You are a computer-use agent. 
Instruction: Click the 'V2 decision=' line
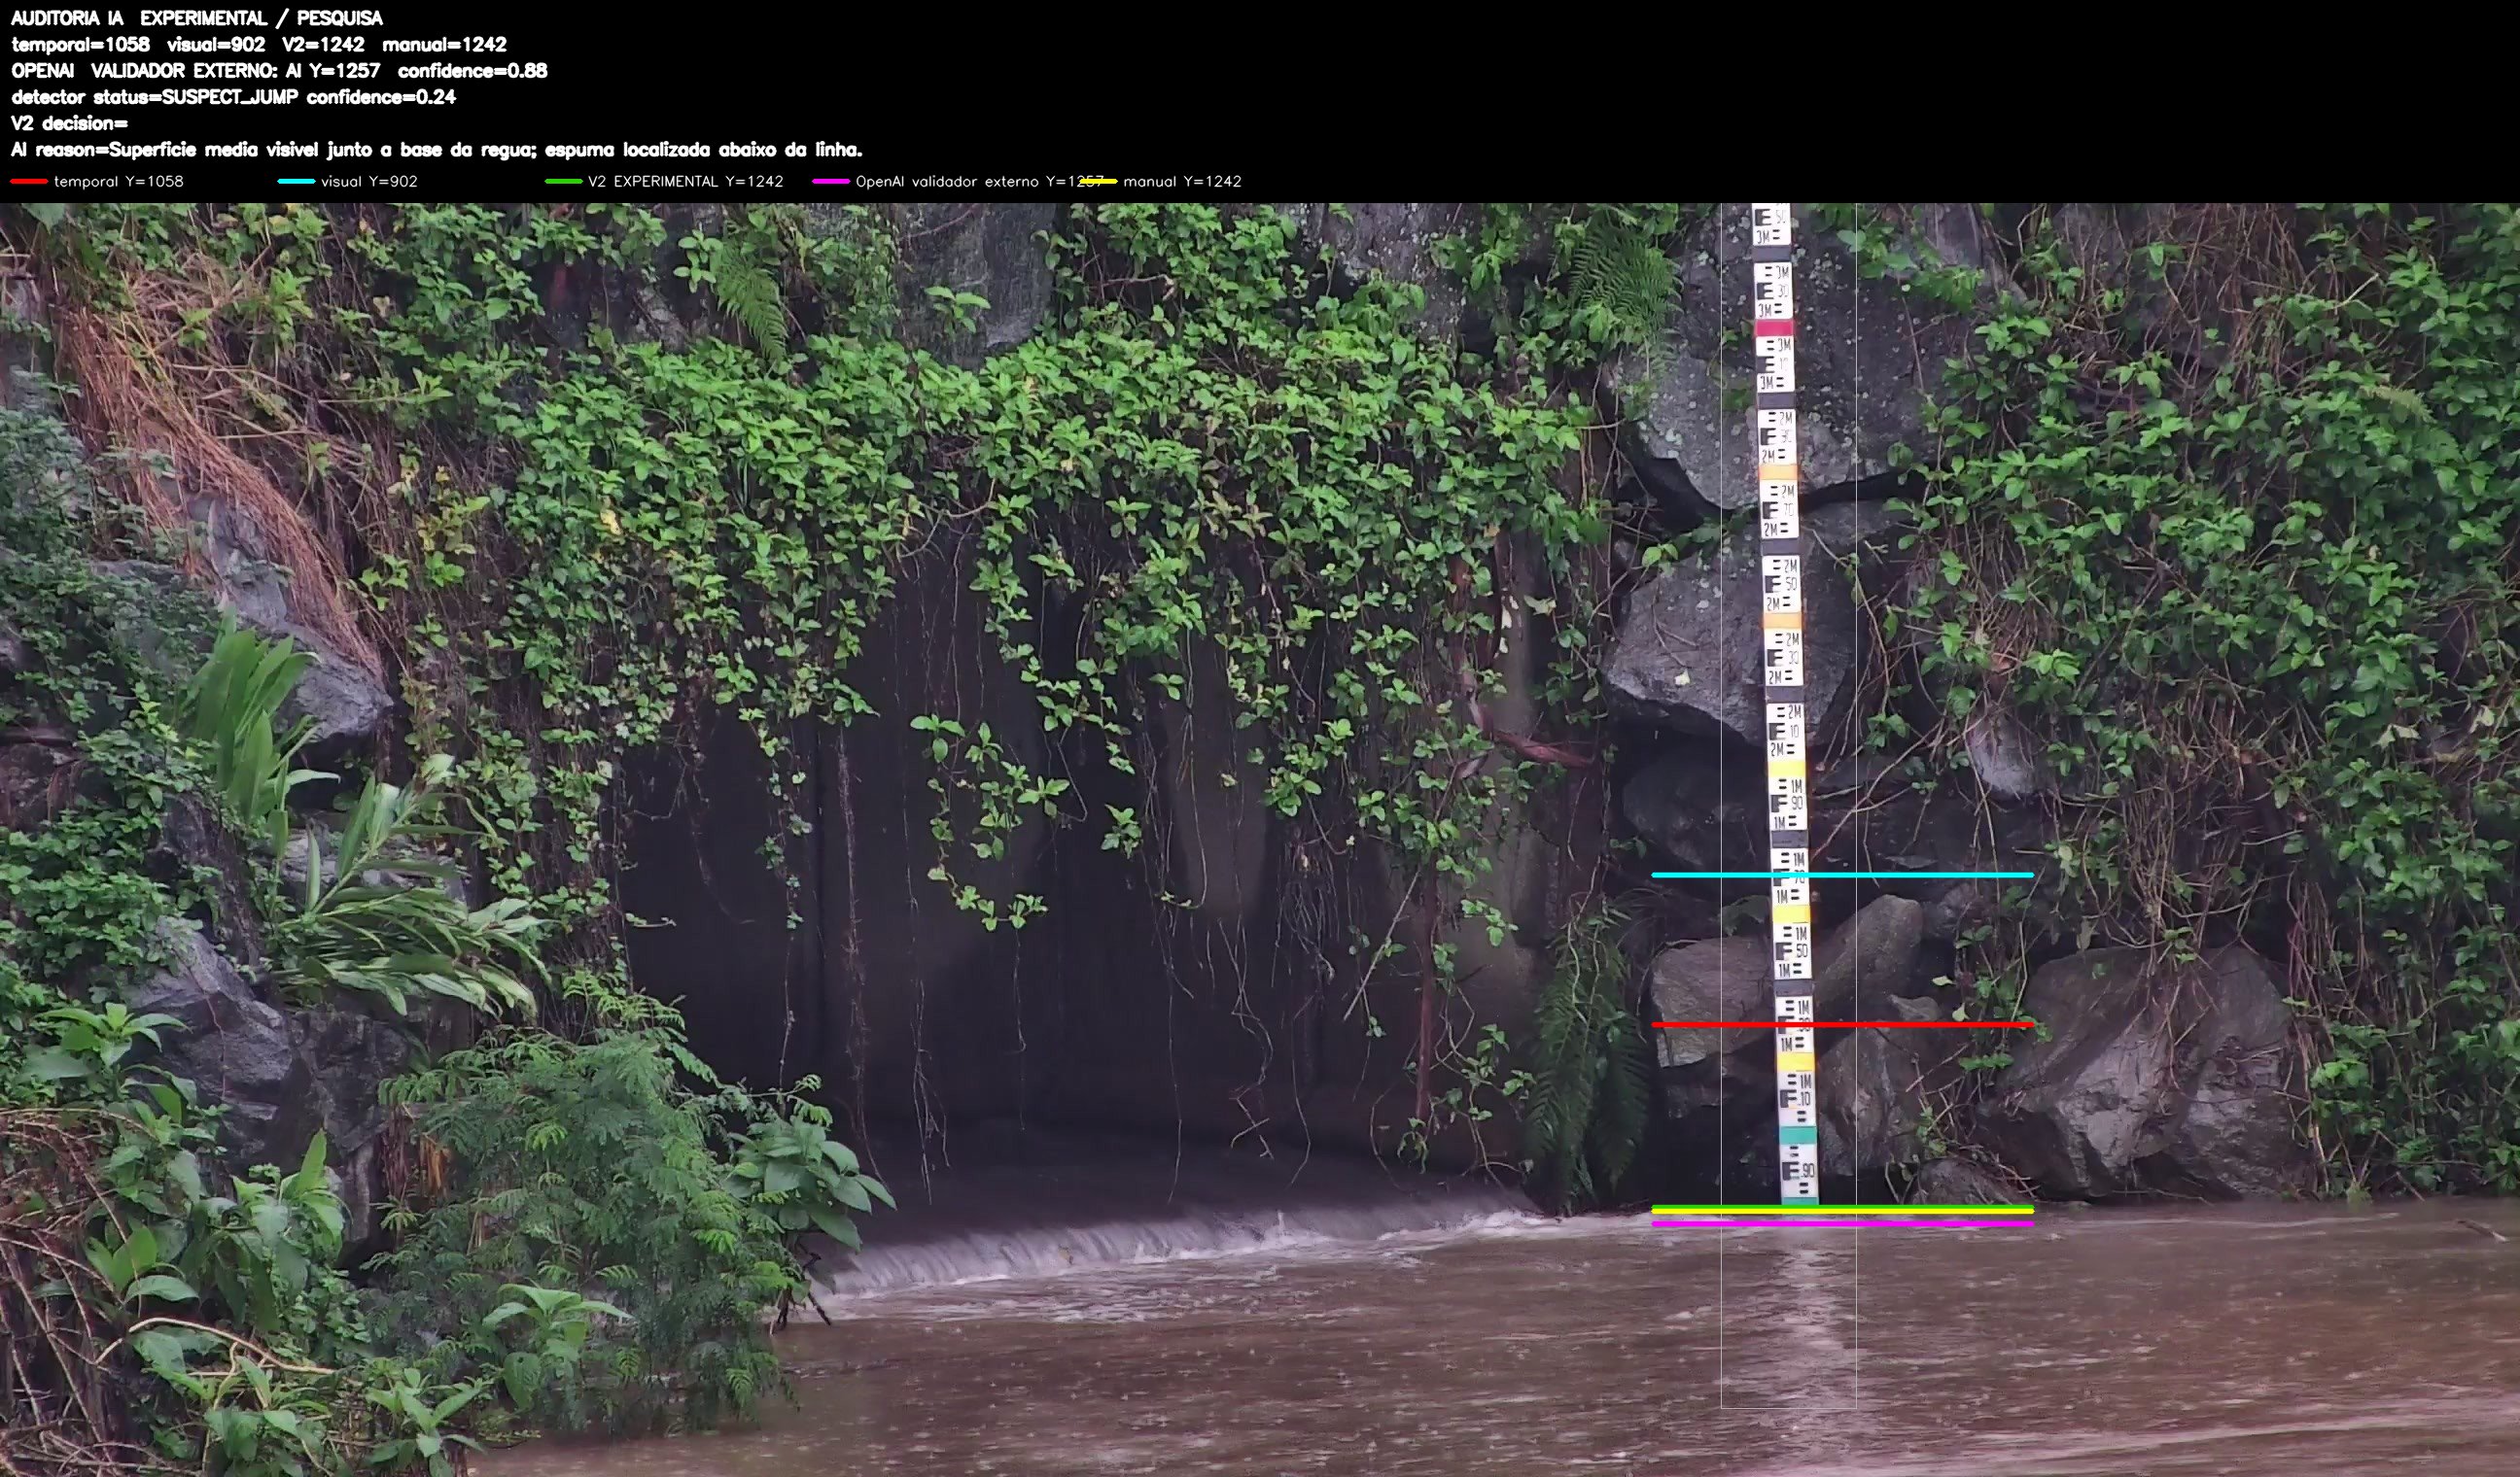point(69,122)
